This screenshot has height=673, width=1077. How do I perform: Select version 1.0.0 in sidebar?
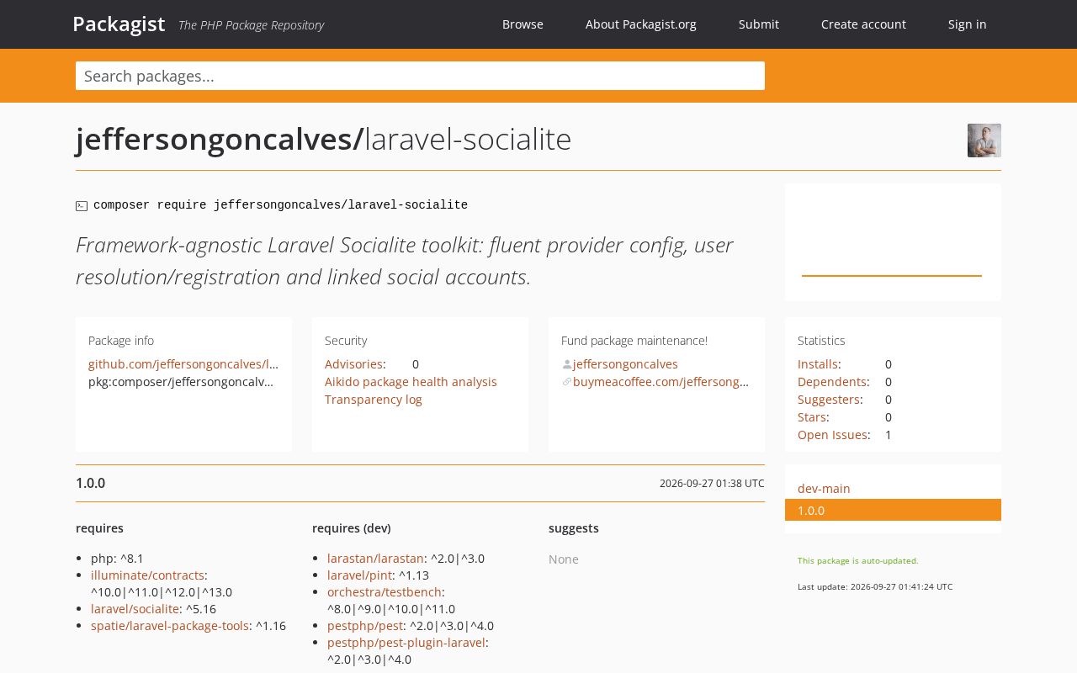click(x=893, y=510)
